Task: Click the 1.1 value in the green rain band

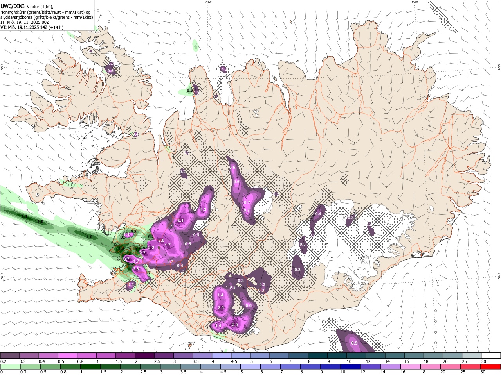Action: coord(24,216)
